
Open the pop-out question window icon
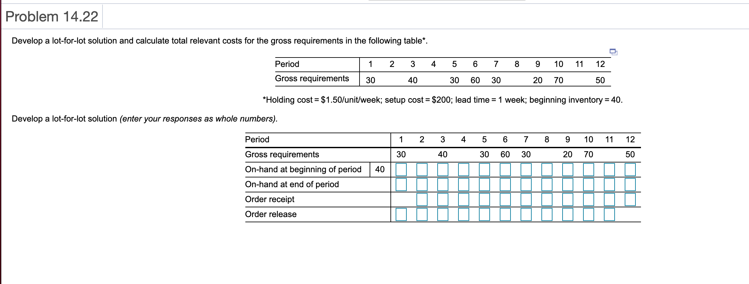(x=613, y=52)
